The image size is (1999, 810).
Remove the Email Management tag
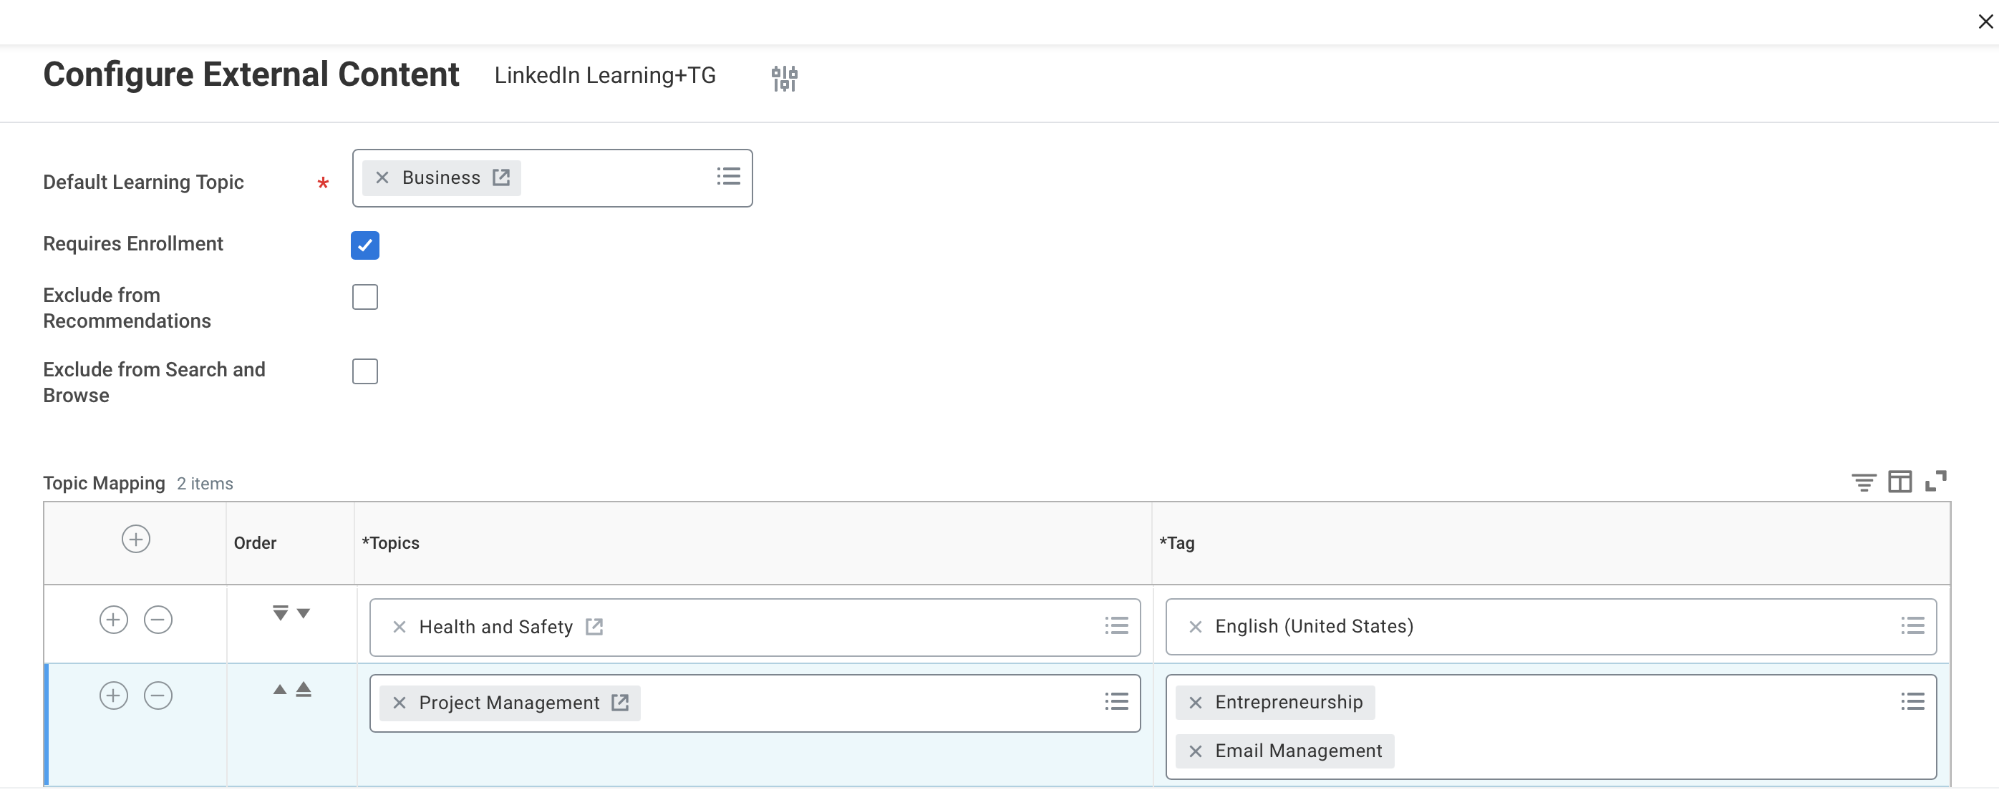1196,751
